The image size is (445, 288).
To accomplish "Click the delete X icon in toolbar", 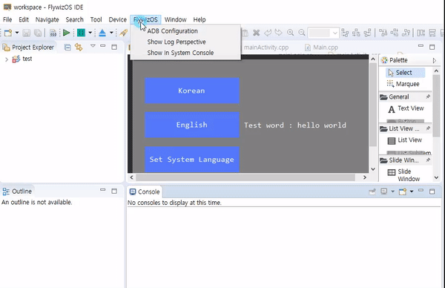I will coord(257,33).
